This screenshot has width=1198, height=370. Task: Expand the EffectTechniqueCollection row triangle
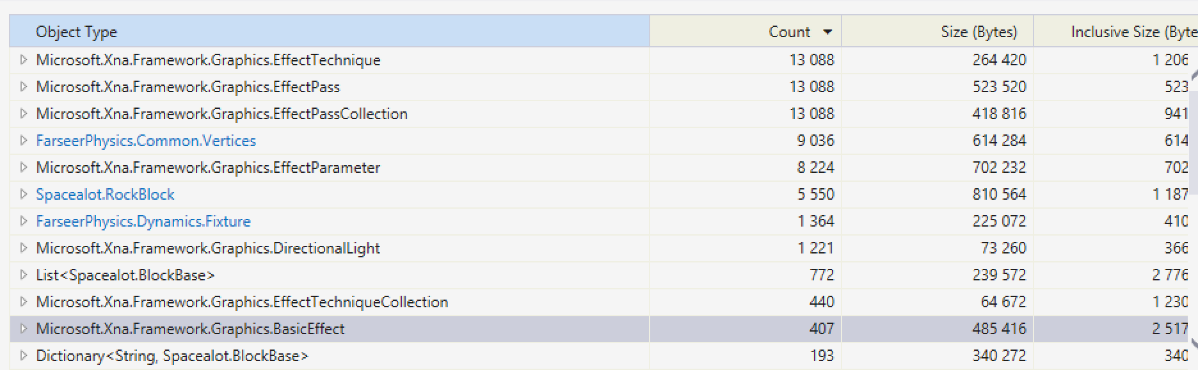coord(24,302)
